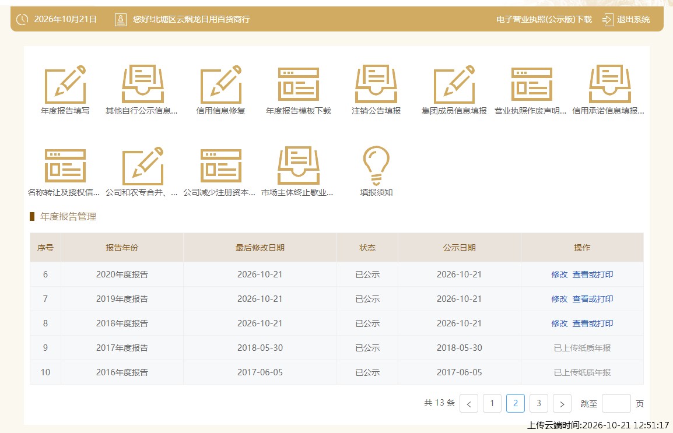Click 修改 for 2020年度报告
This screenshot has width=673, height=433.
tap(559, 274)
